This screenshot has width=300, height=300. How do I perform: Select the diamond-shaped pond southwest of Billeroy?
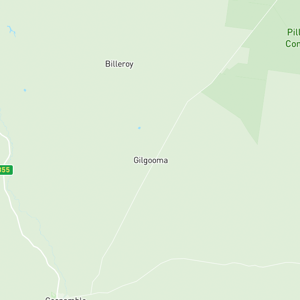[x=25, y=90]
